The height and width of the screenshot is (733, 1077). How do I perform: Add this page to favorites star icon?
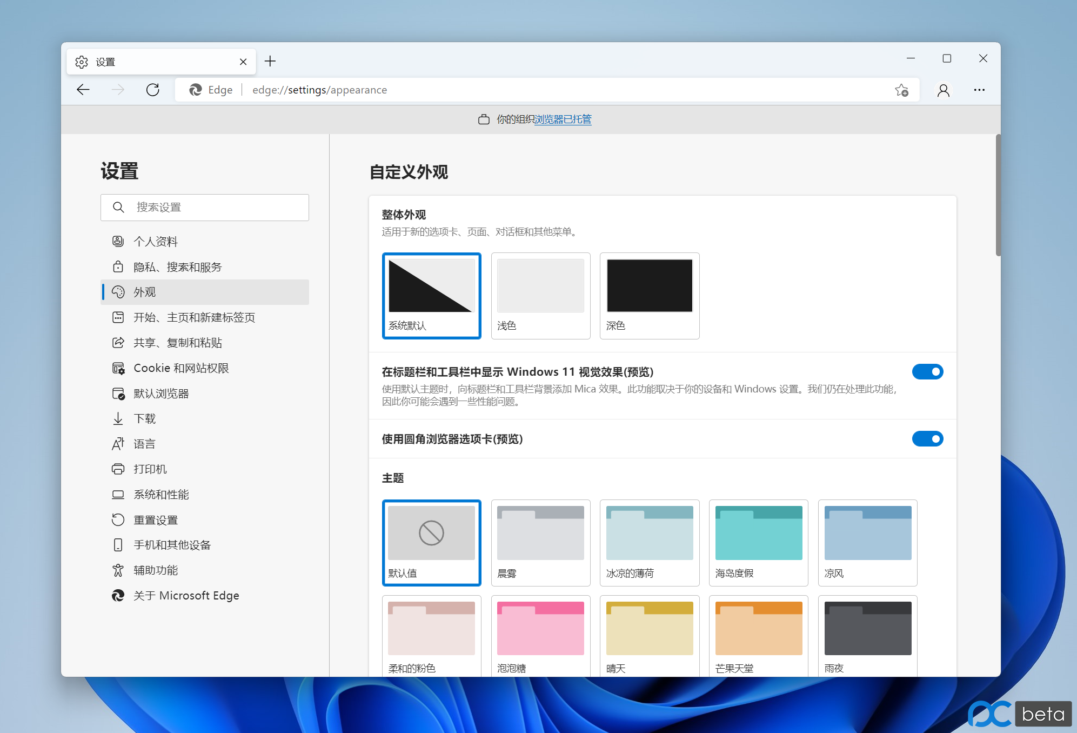[x=901, y=90]
